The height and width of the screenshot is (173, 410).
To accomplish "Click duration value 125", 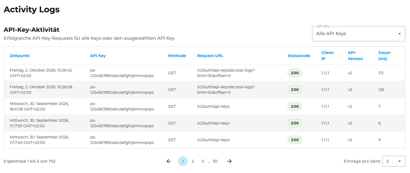I will pyautogui.click(x=381, y=90).
